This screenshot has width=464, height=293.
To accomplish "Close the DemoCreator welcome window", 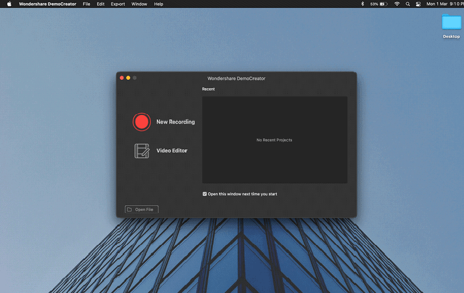I will tap(122, 77).
